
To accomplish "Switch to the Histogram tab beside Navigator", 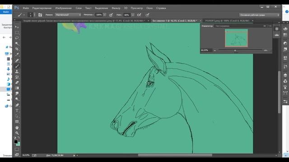I will tap(222, 26).
